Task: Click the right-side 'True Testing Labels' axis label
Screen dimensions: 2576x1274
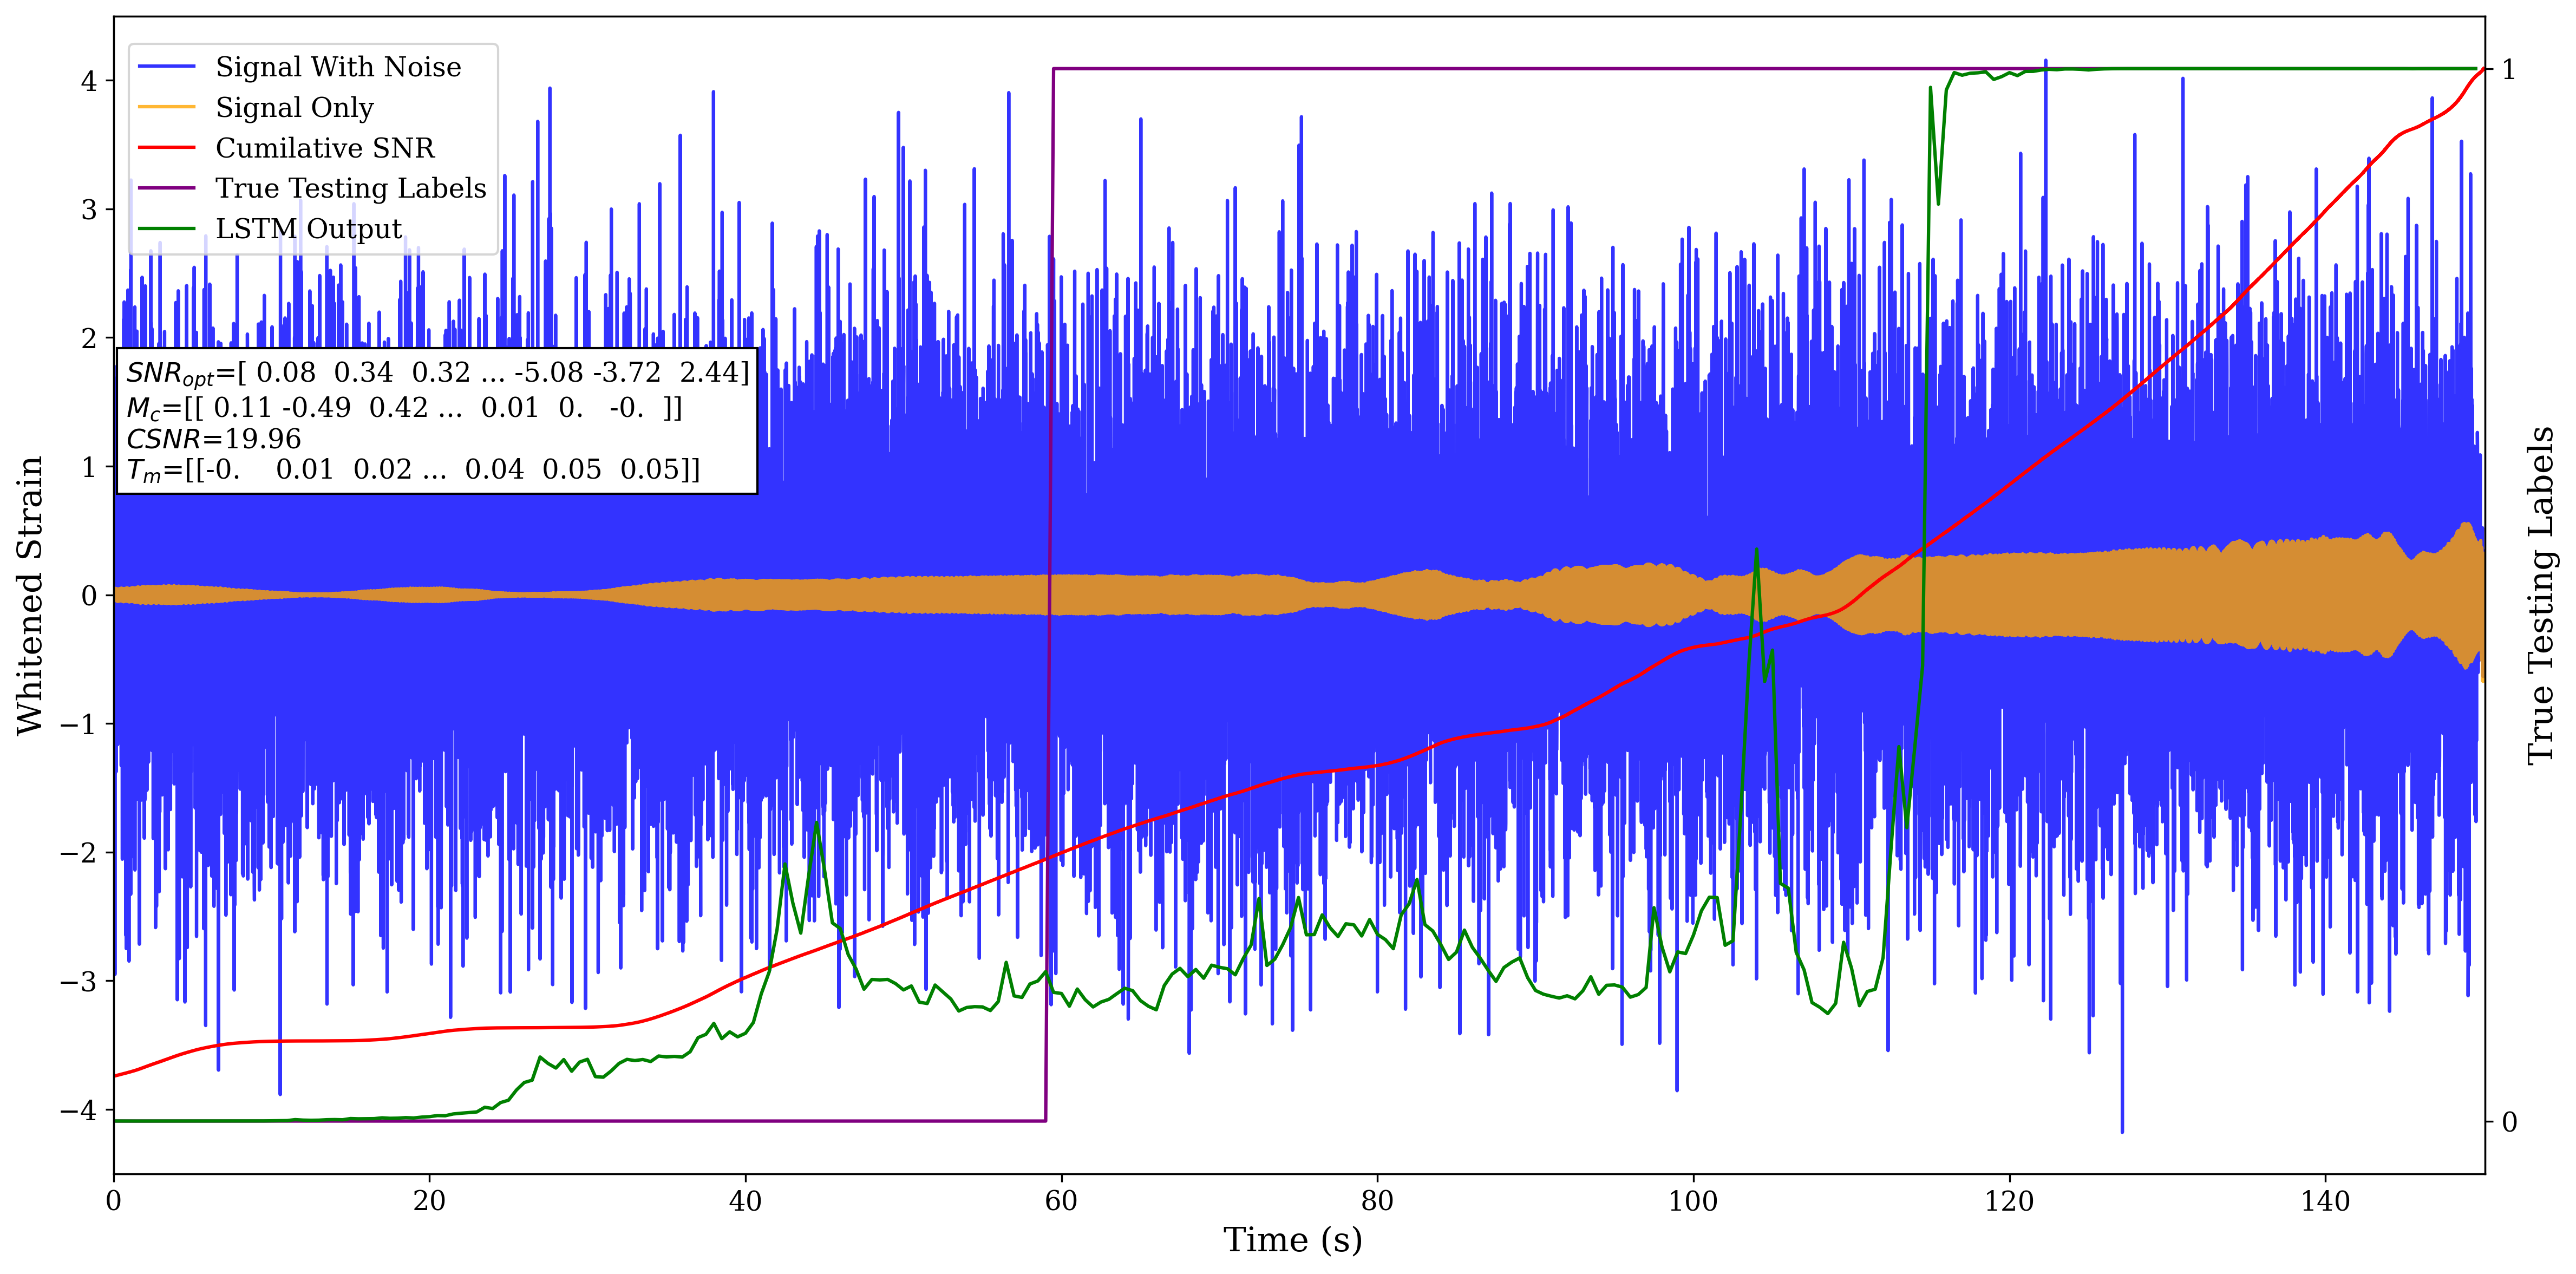Action: [2541, 595]
